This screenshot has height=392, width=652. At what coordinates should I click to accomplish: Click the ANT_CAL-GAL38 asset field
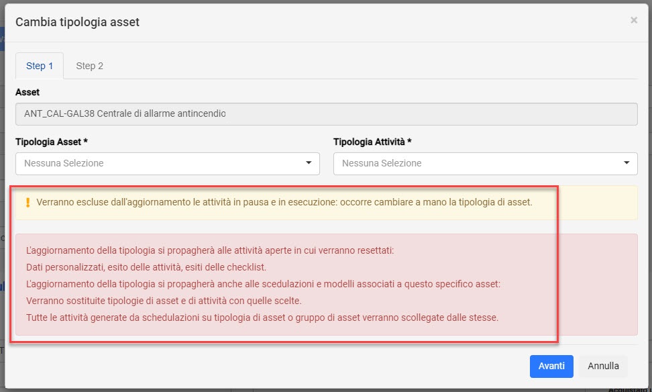click(x=327, y=114)
